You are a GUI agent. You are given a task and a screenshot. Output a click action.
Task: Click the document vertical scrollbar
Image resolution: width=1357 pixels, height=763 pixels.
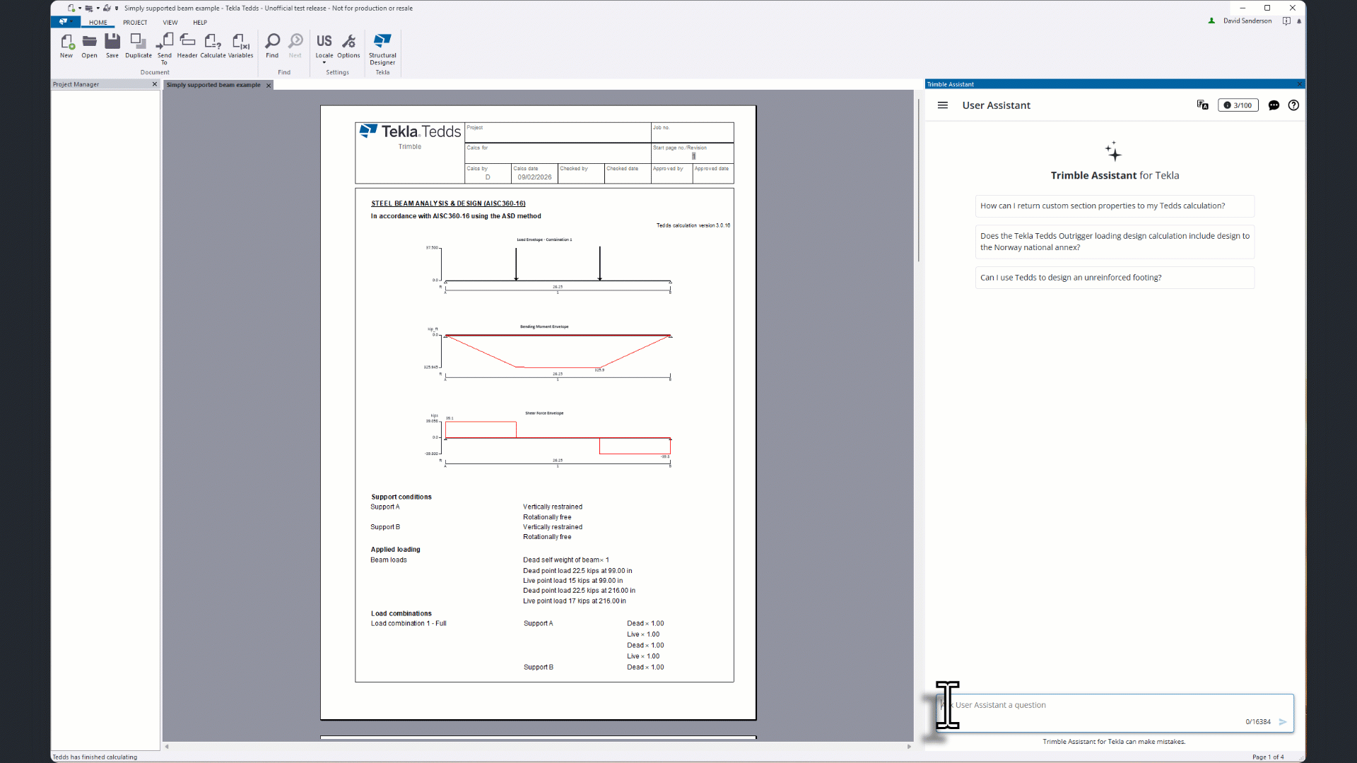click(918, 180)
